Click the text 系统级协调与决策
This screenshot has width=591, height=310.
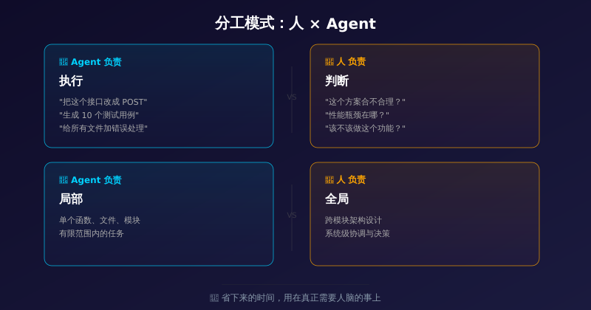358,233
